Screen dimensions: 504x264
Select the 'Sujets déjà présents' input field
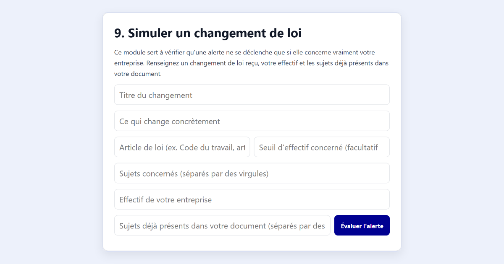222,225
